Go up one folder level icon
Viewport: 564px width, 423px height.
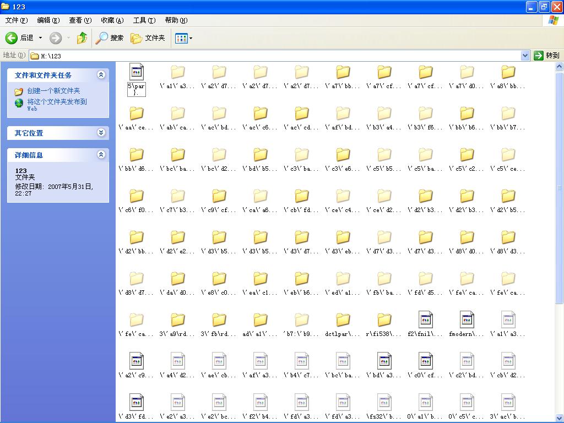click(x=82, y=38)
